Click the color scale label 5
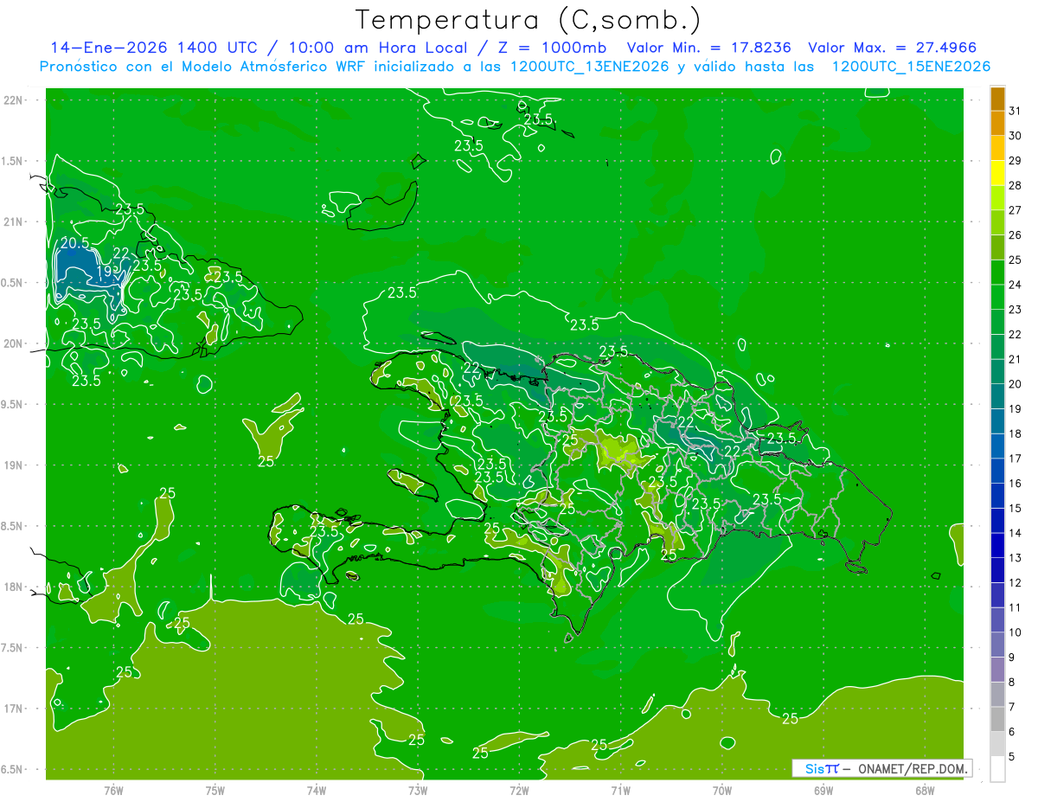This screenshot has height=802, width=1038. click(x=1012, y=756)
